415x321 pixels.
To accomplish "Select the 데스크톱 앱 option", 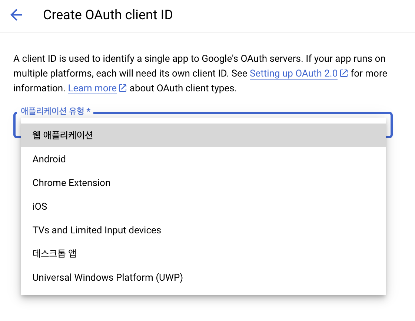I will tap(203, 254).
